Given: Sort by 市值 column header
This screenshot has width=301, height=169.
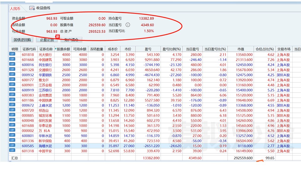Looking at the screenshot, I should [x=241, y=49].
